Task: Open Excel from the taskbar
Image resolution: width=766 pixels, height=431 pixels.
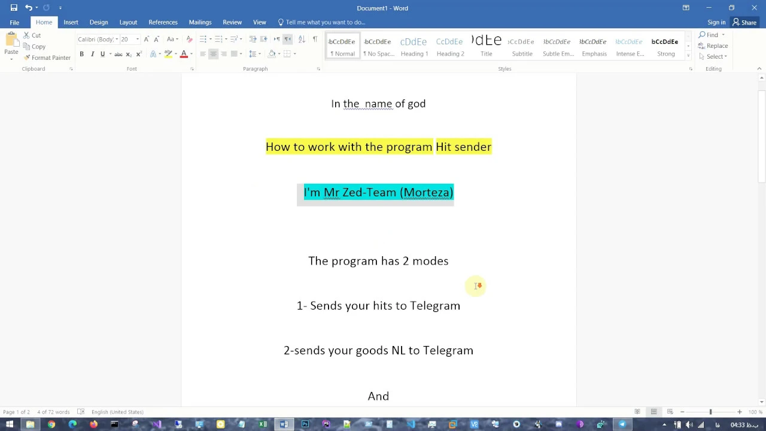Action: point(263,424)
